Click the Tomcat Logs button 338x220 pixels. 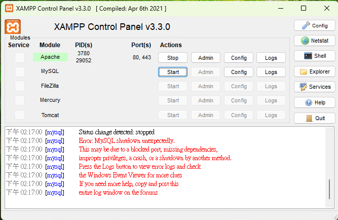point(271,115)
